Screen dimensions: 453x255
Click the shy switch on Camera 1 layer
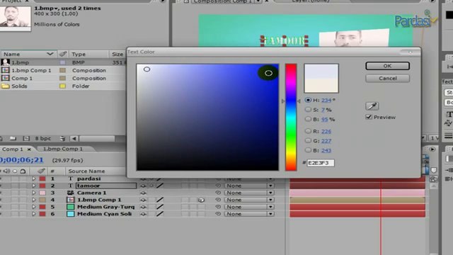(143, 193)
